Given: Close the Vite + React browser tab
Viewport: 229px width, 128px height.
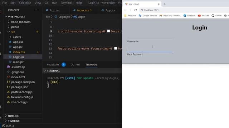Looking at the screenshot, I should point(159,4).
